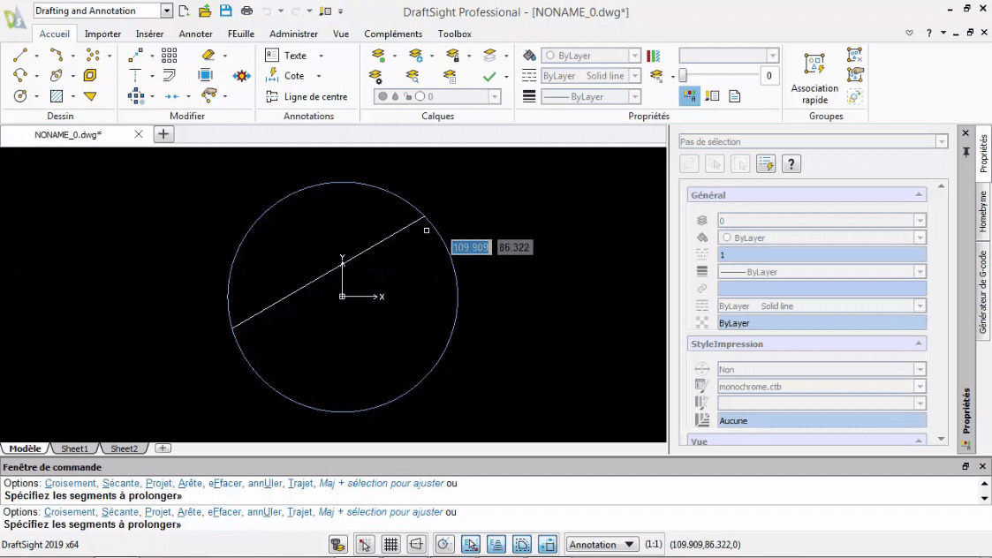The width and height of the screenshot is (992, 558).
Task: Collapse the Général section in Properties
Action: tap(918, 195)
